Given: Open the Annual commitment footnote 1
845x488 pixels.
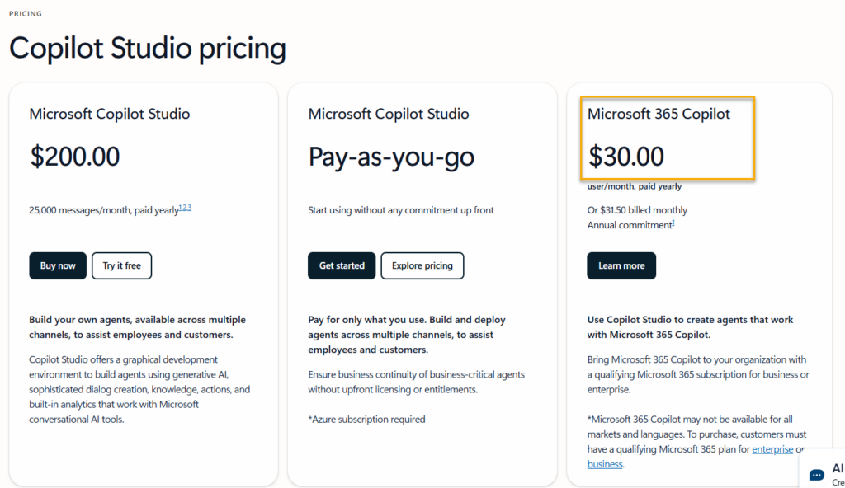Looking at the screenshot, I should tap(673, 223).
